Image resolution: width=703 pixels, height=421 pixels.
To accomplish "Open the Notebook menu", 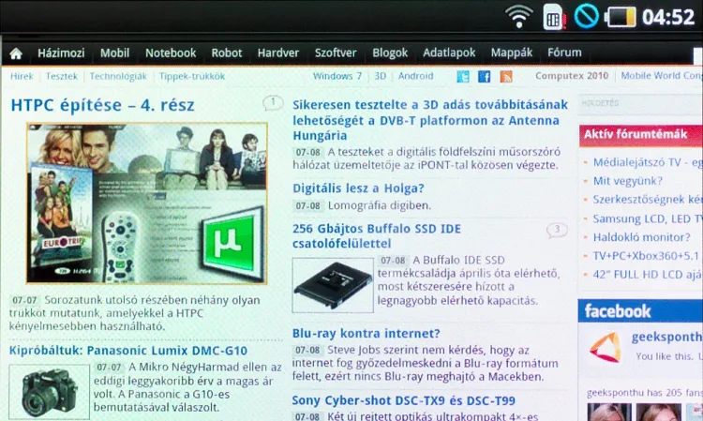I will pyautogui.click(x=171, y=53).
